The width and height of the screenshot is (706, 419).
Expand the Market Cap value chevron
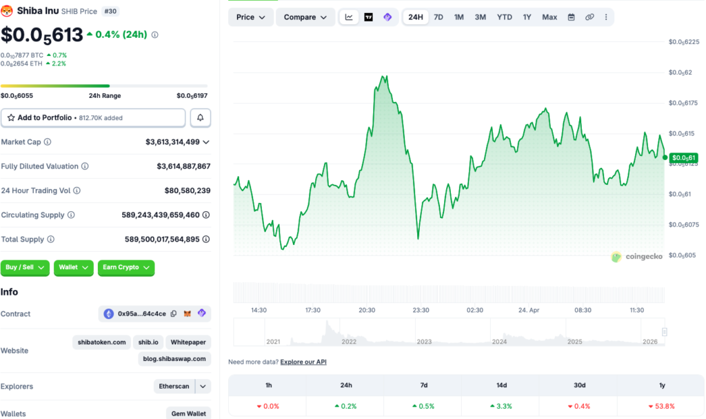(x=206, y=142)
